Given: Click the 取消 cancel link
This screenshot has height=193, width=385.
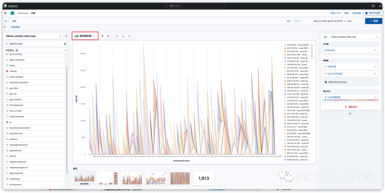Looking at the screenshot, I should 346,13.
